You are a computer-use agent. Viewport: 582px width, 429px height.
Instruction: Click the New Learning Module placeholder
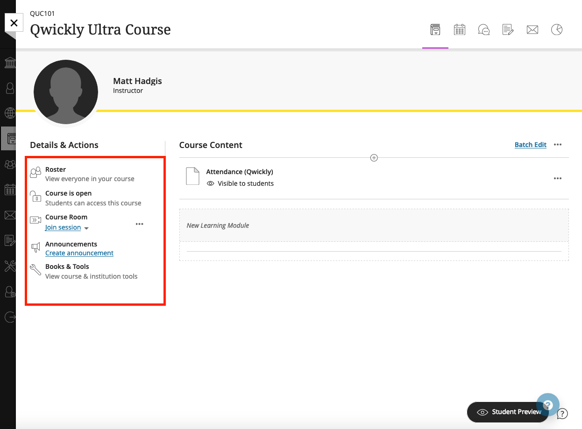coord(374,225)
